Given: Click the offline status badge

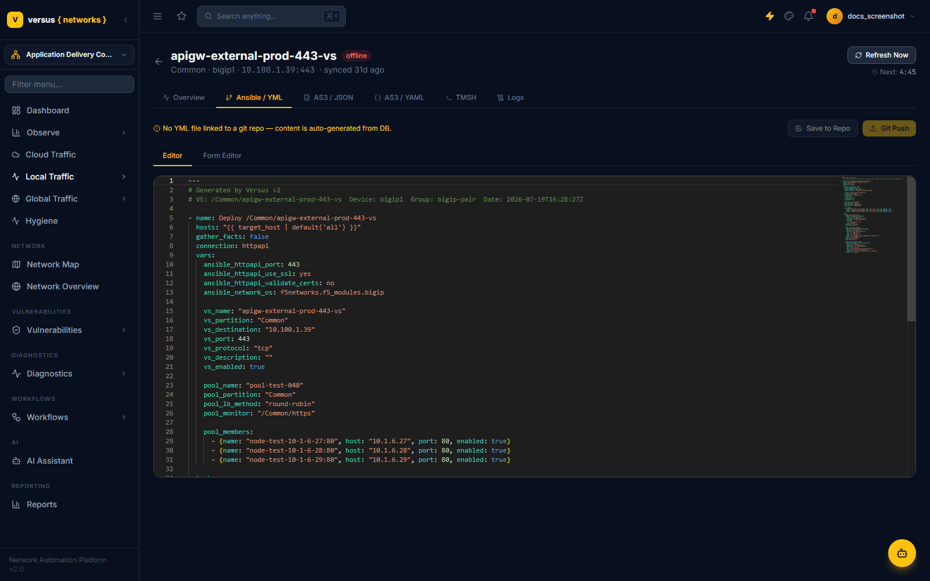Looking at the screenshot, I should (356, 56).
